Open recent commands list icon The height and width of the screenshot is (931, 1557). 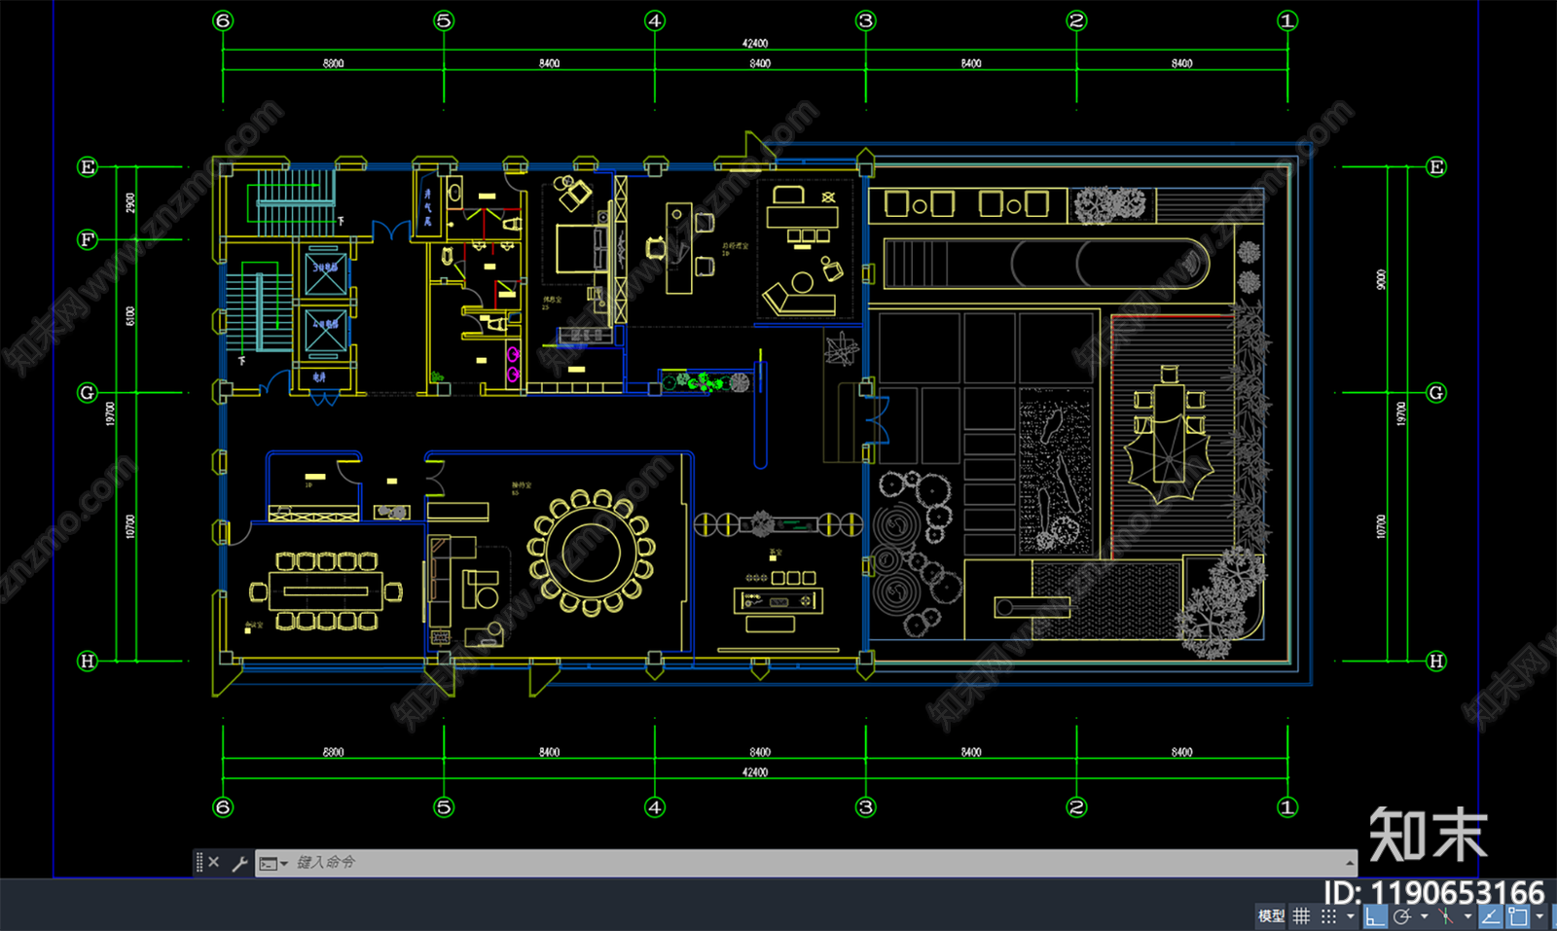click(x=272, y=863)
